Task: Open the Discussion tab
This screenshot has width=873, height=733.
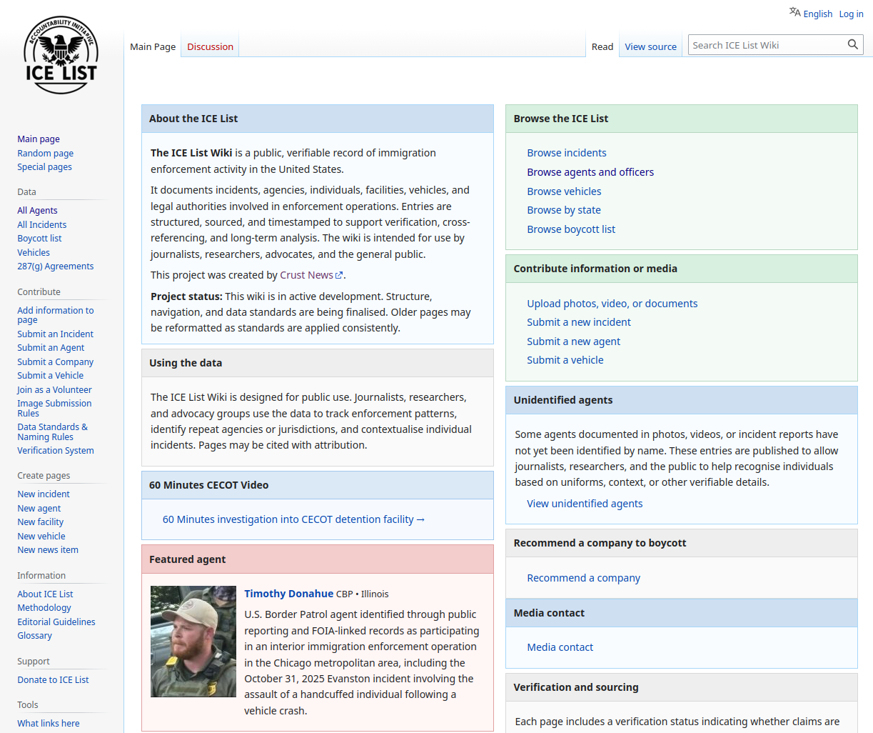Action: (210, 46)
